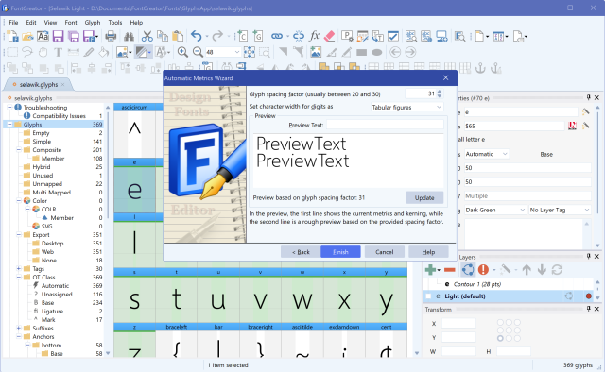Click the add image icon with green plus
The height and width of the screenshot is (372, 605).
click(315, 52)
